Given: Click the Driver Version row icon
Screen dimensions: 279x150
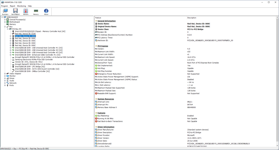Looking at the screenshot, I should tap(96, 138).
